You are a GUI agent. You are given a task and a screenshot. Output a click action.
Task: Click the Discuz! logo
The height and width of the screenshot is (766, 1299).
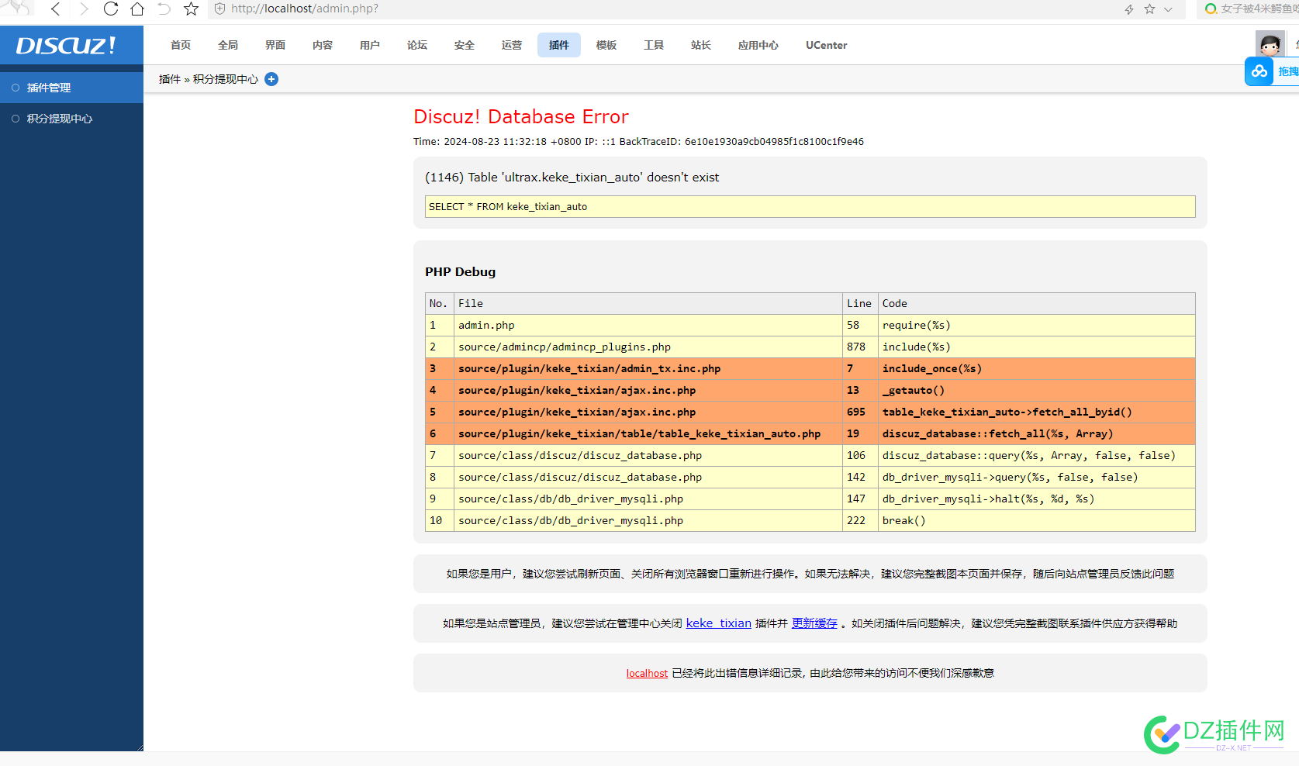[66, 45]
